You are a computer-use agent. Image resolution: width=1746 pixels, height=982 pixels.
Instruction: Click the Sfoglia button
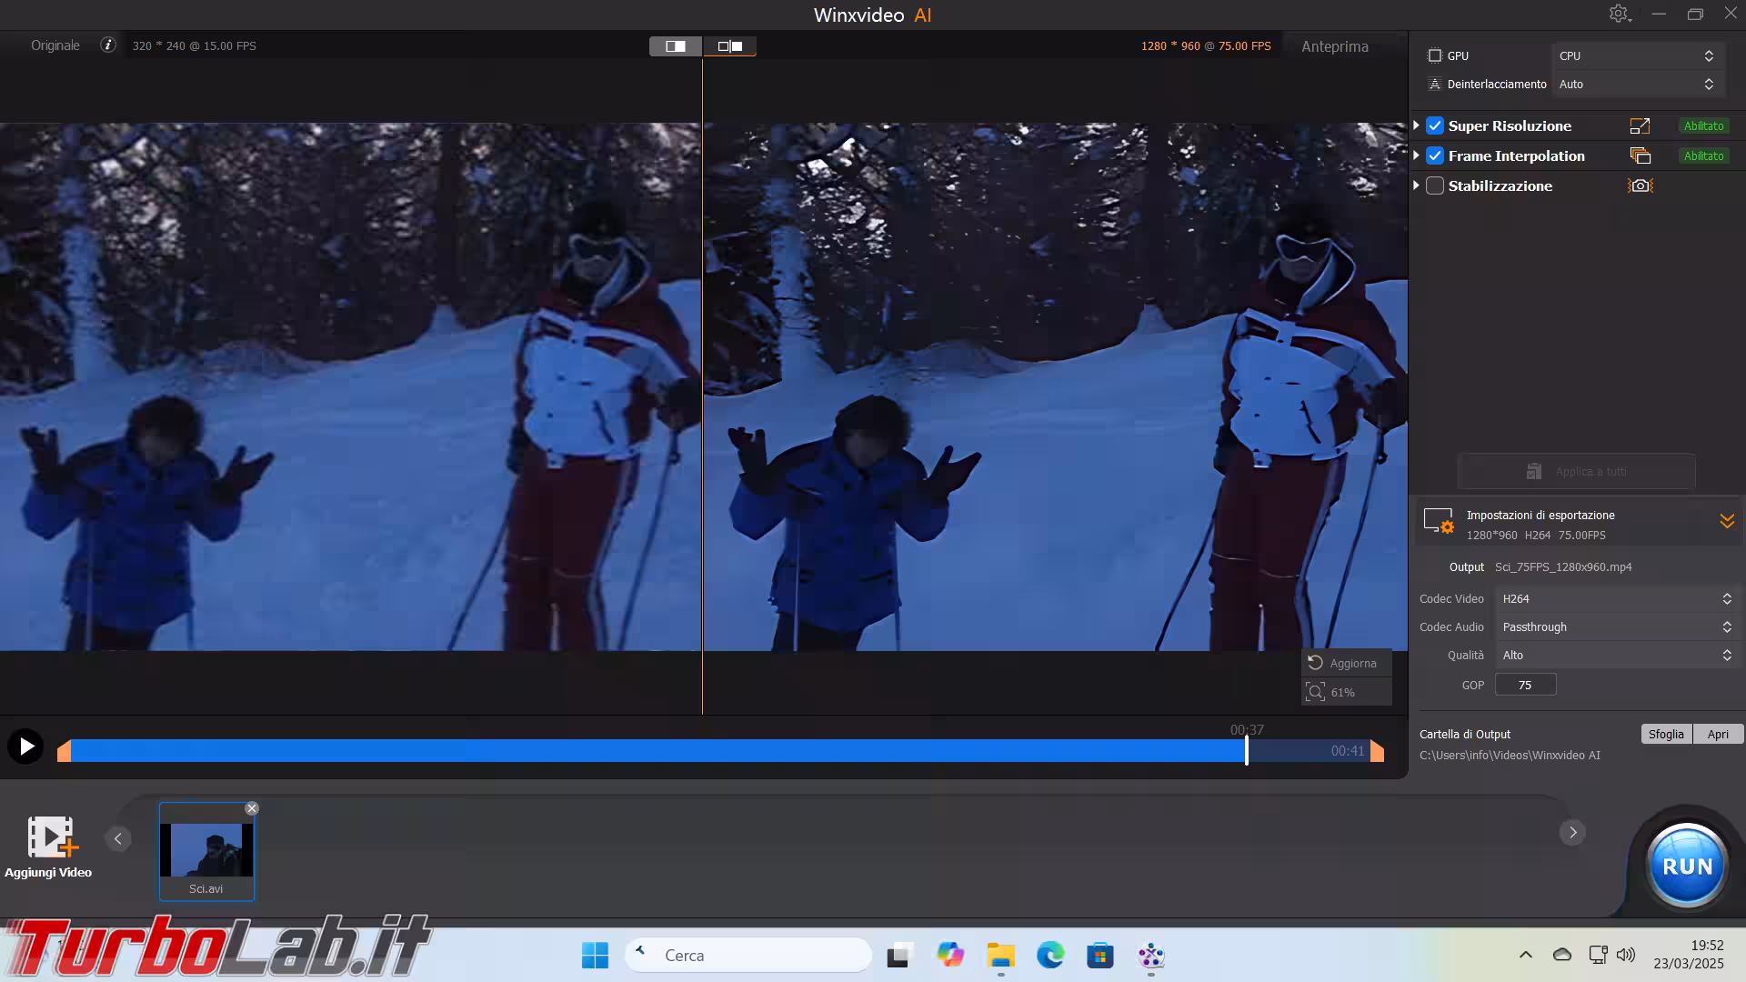[1666, 734]
